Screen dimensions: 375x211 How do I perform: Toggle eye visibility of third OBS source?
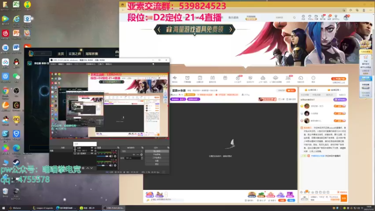[92, 153]
